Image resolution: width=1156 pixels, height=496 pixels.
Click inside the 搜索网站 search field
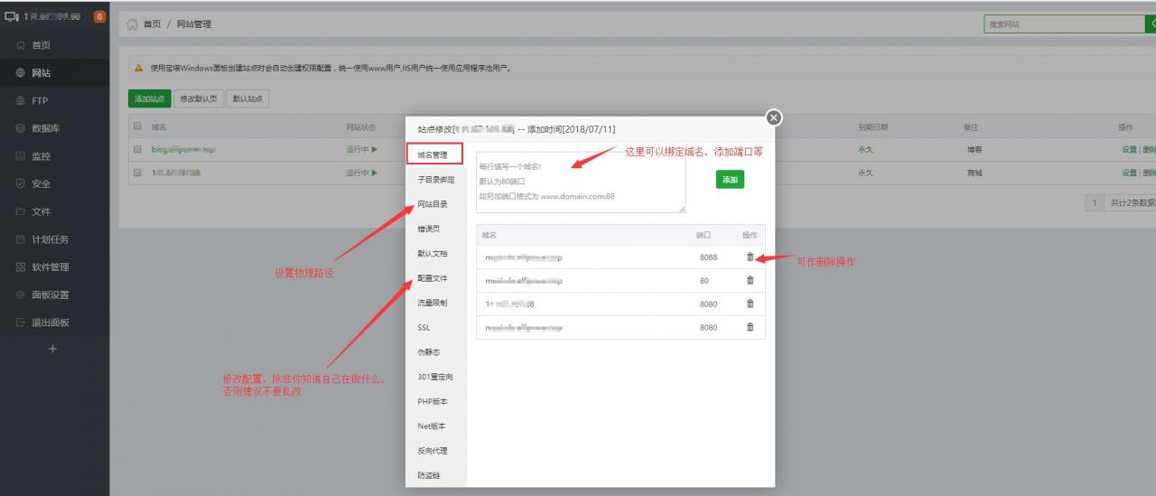(x=1065, y=24)
